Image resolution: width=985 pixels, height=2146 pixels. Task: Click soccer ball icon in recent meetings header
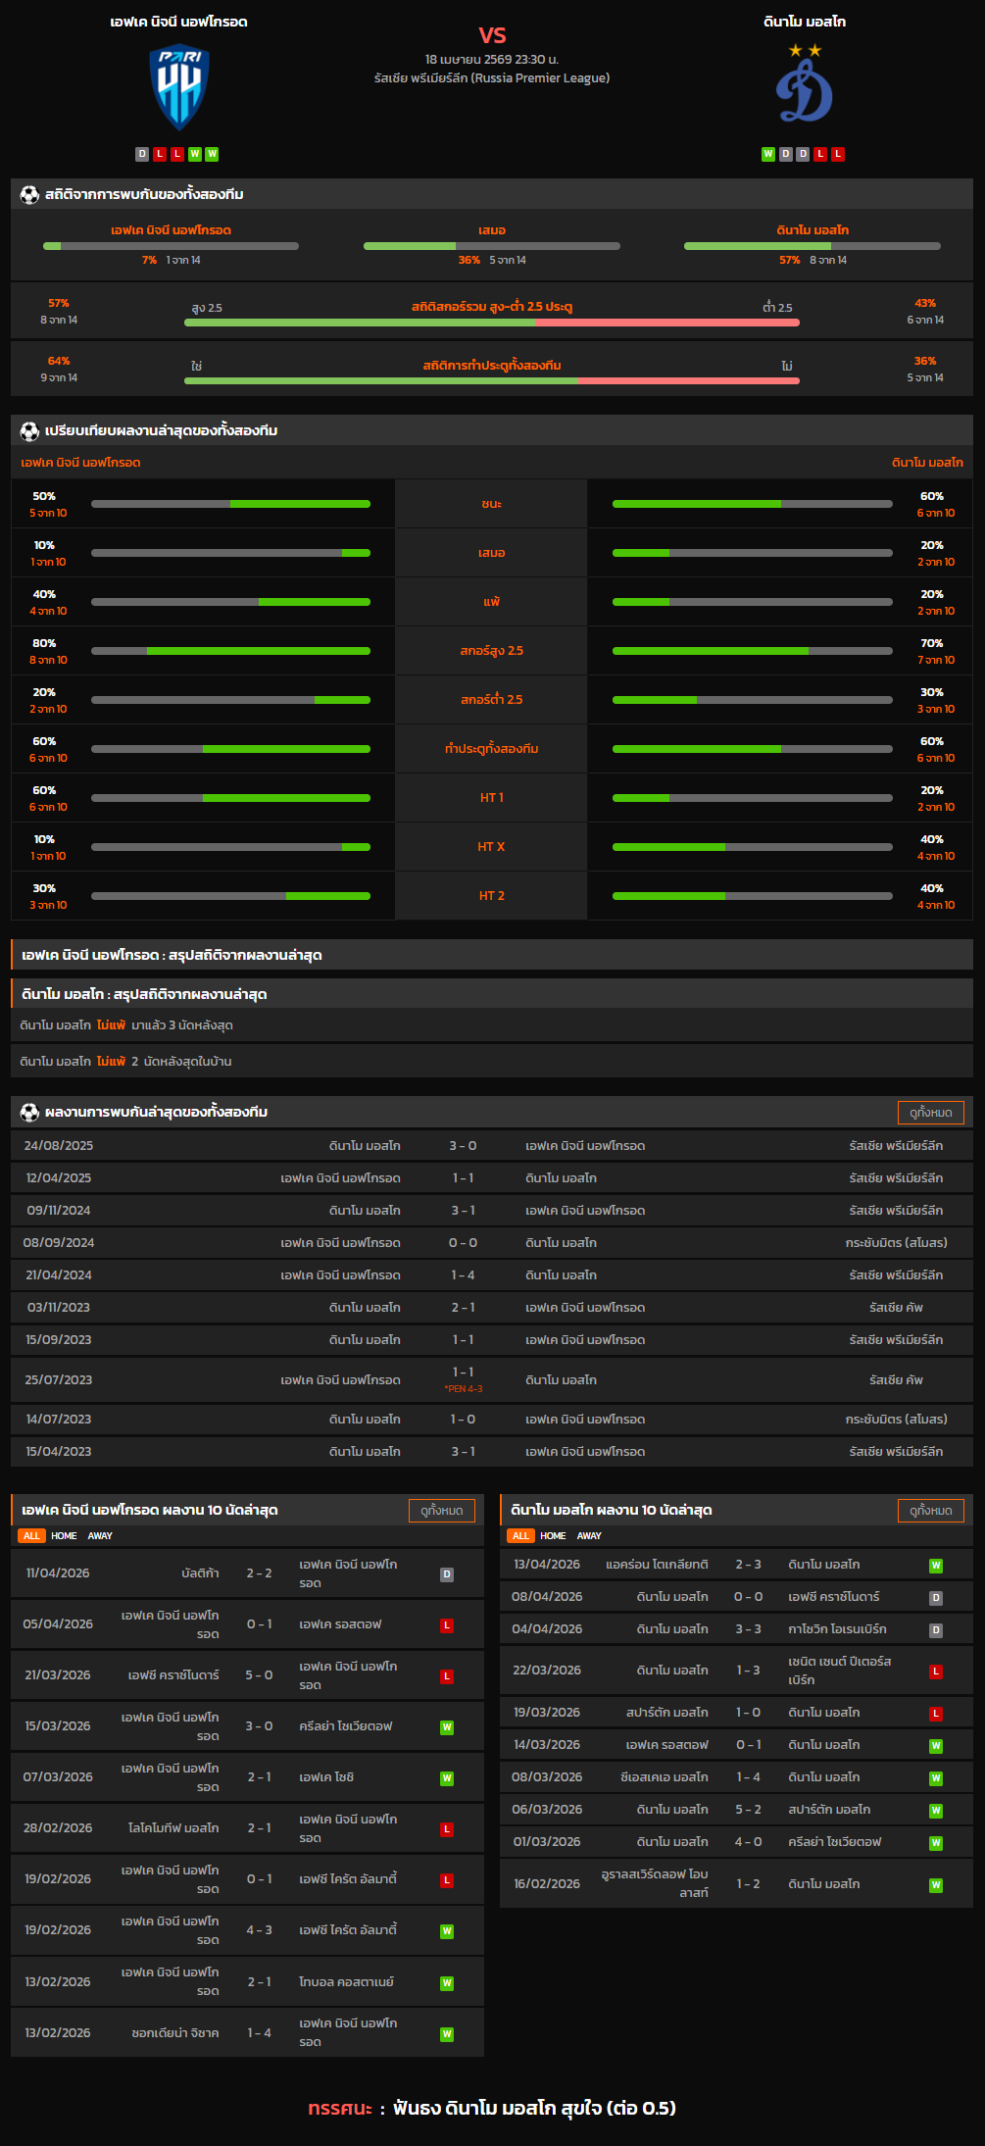(x=29, y=1113)
